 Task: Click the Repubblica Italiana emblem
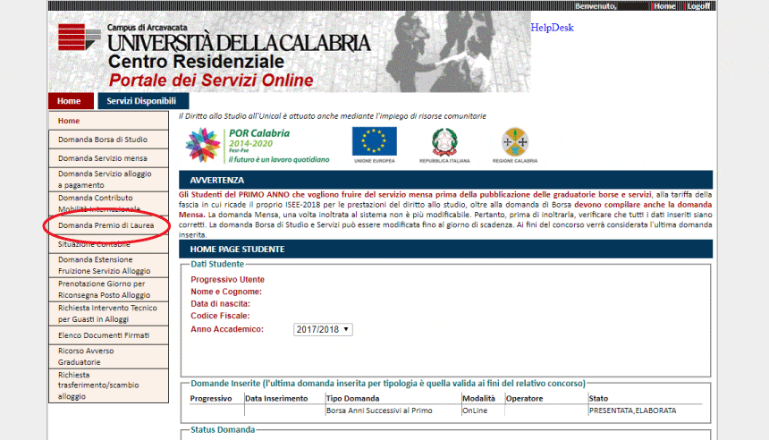[x=444, y=145]
